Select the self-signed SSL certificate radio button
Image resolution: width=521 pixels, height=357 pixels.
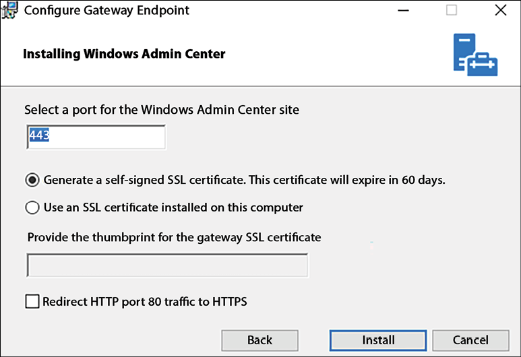32,180
